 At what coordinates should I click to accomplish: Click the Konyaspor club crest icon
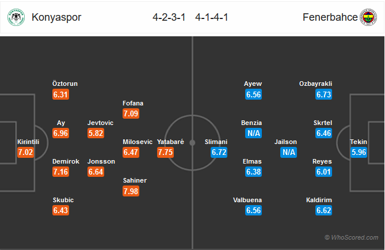[x=16, y=17]
